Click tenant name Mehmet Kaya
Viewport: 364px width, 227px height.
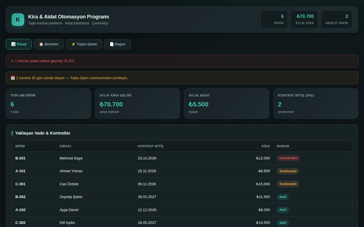click(x=71, y=158)
